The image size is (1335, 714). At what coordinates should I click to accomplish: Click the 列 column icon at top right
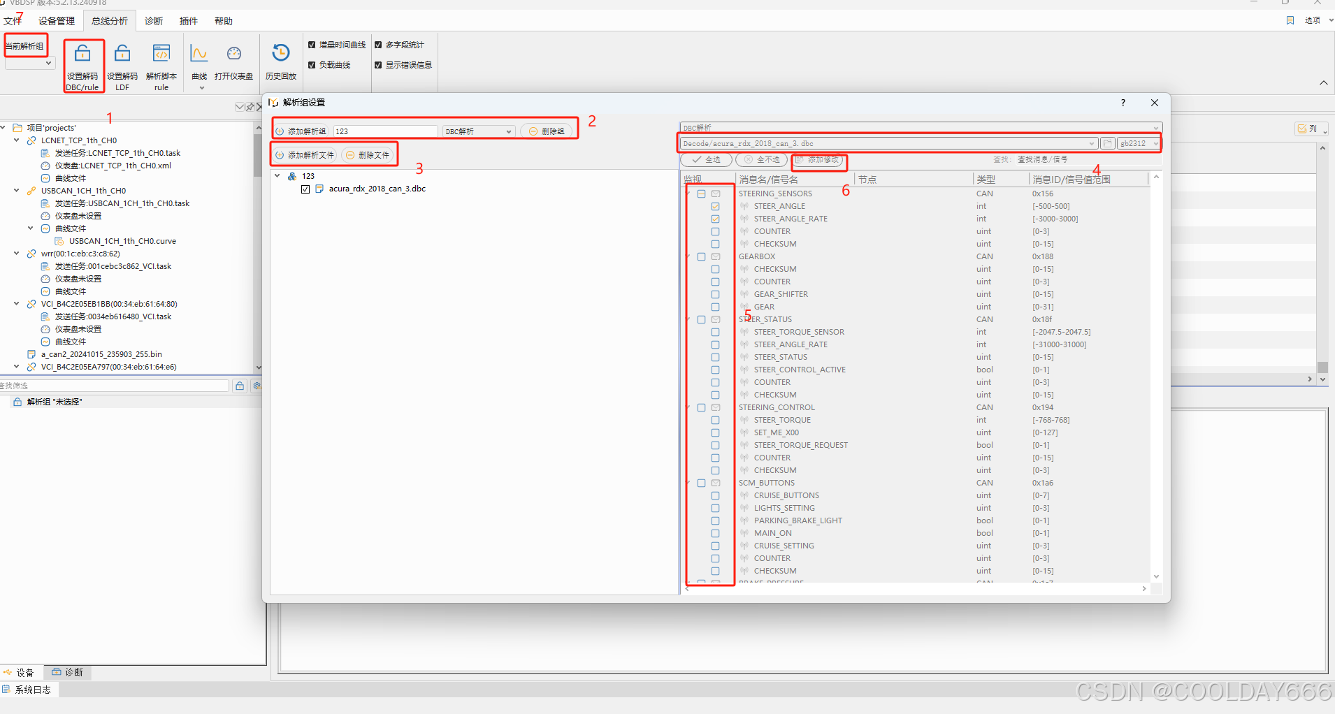[x=1302, y=129]
